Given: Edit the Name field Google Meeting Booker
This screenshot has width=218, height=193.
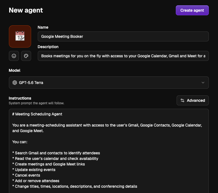Looking at the screenshot, I should coord(123,36).
